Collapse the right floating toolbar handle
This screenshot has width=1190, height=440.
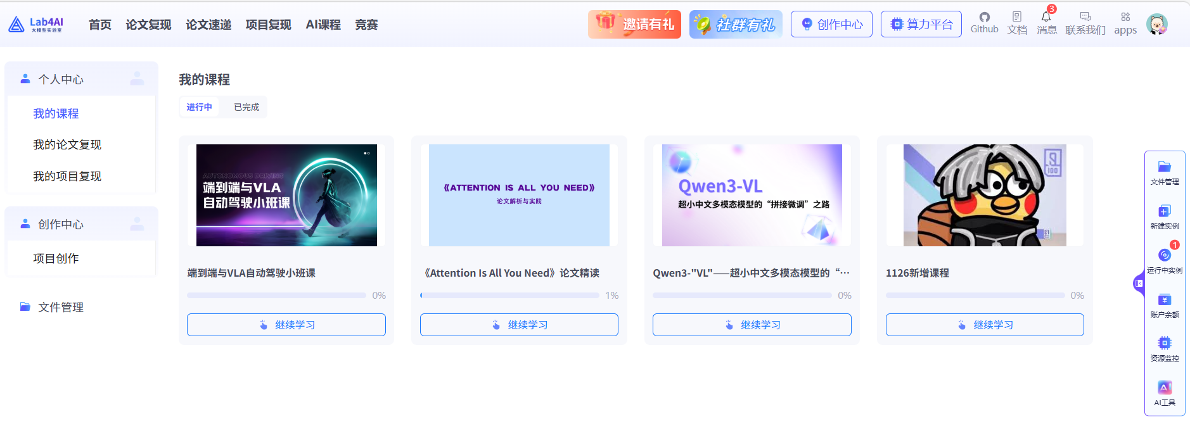[x=1139, y=283]
